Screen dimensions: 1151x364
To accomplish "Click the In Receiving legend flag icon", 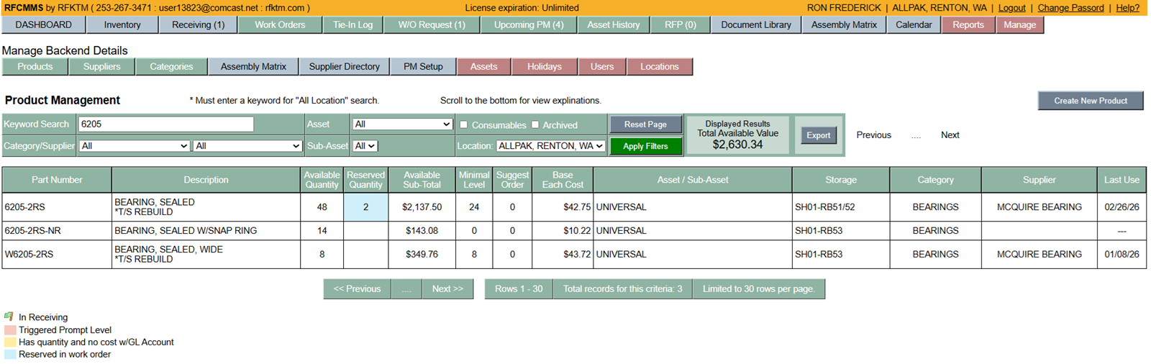I will [x=9, y=317].
